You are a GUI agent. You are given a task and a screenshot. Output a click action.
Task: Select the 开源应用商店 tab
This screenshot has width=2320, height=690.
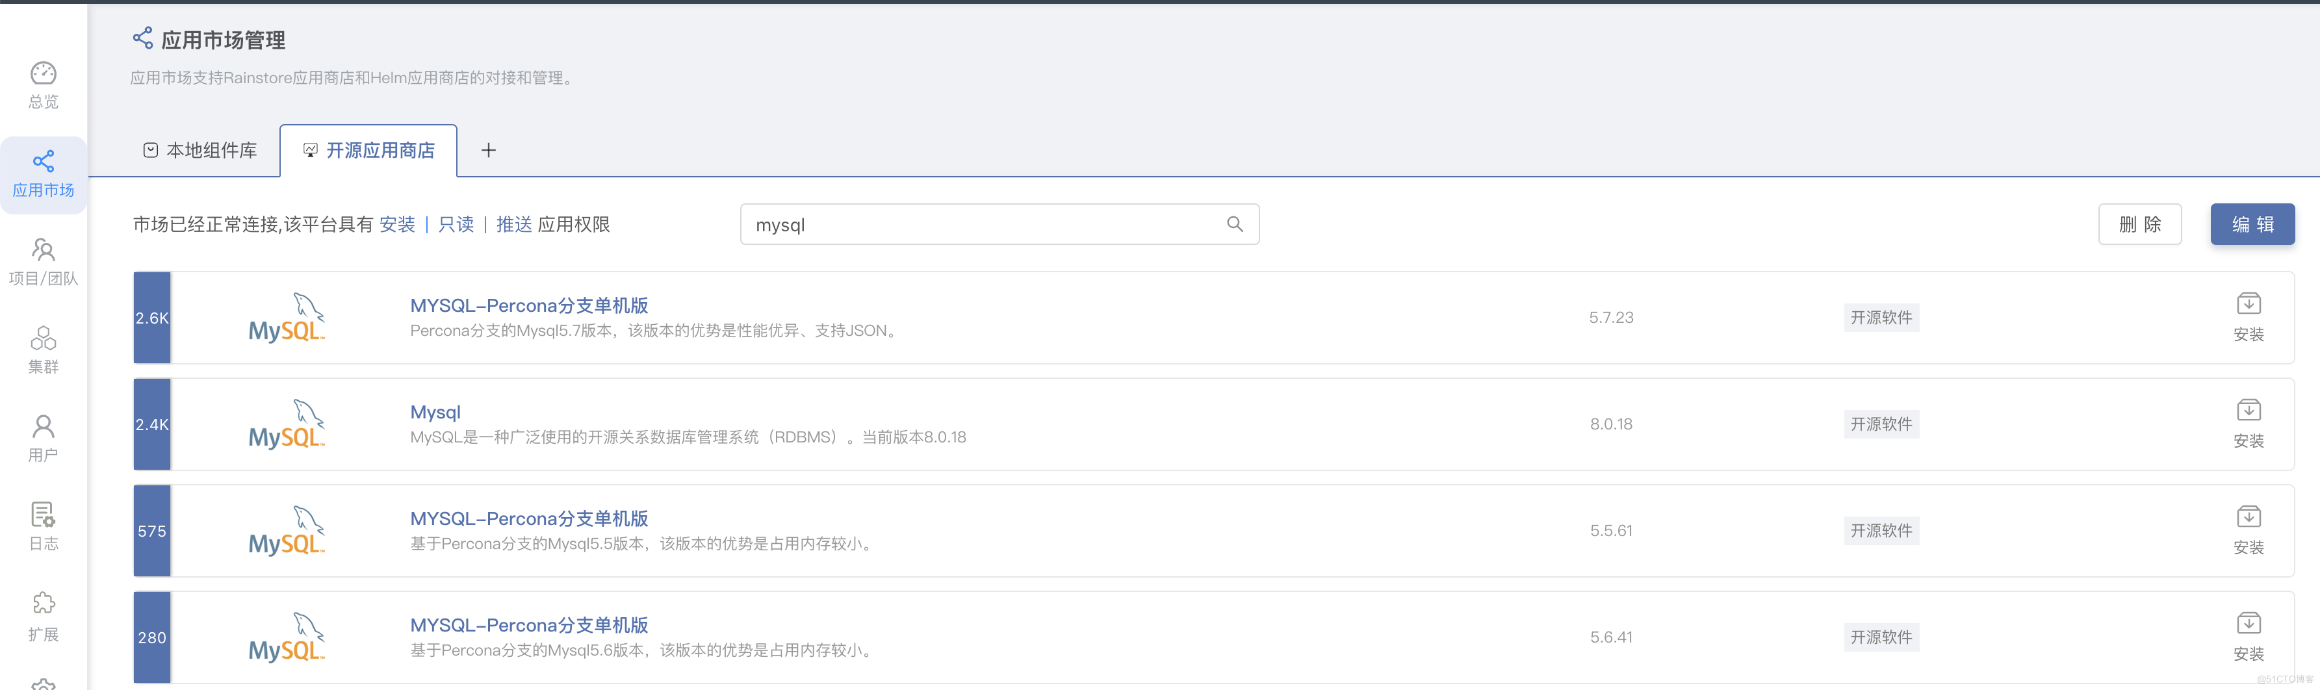[x=369, y=151]
